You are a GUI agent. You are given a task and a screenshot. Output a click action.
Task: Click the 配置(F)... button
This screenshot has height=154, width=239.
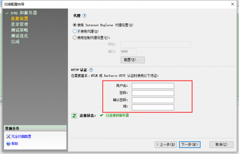click(132, 60)
